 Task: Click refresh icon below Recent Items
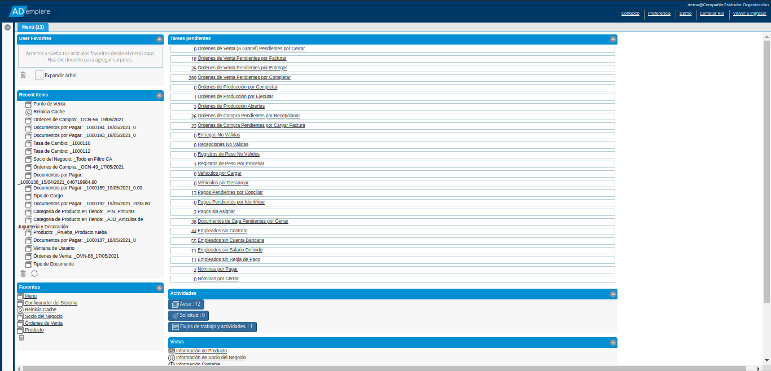(34, 273)
